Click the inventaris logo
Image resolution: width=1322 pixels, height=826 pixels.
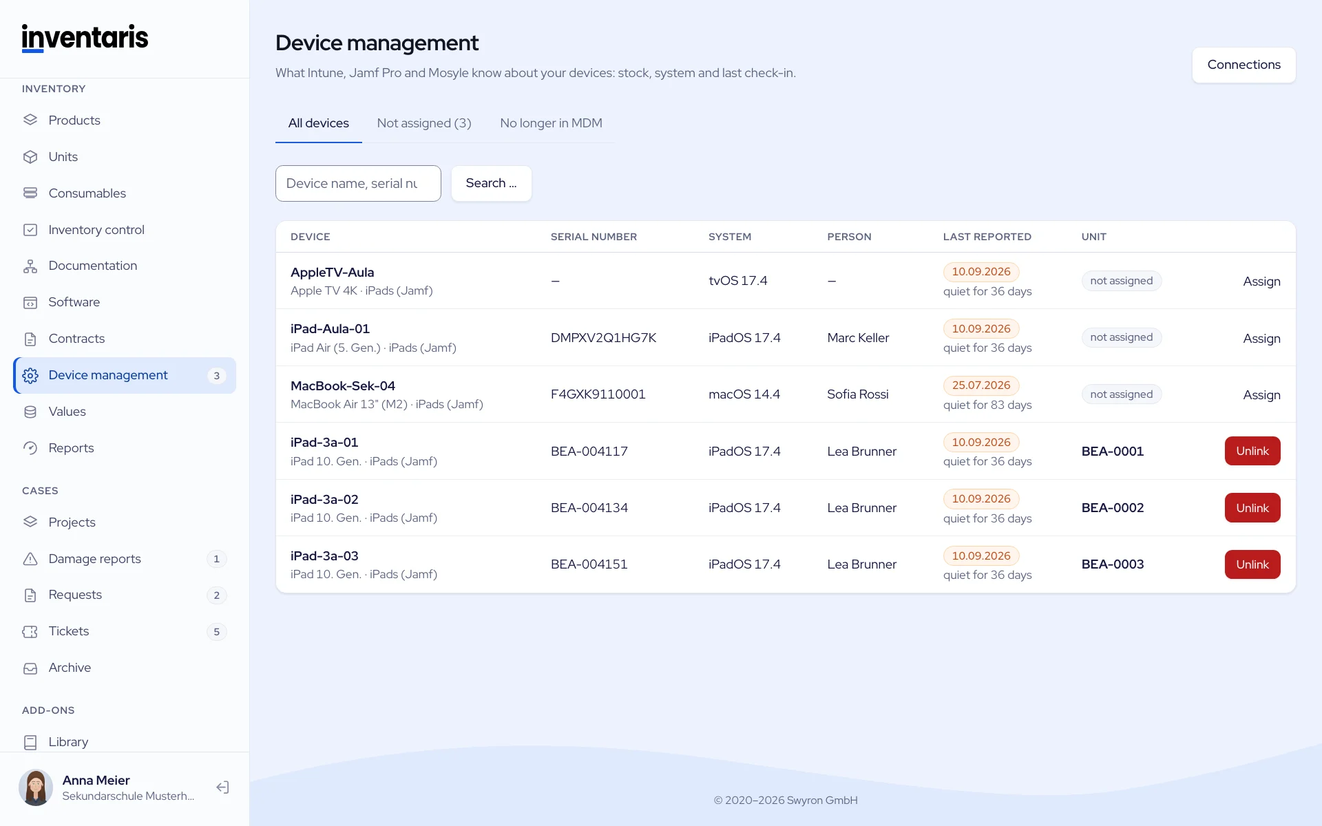(x=85, y=38)
